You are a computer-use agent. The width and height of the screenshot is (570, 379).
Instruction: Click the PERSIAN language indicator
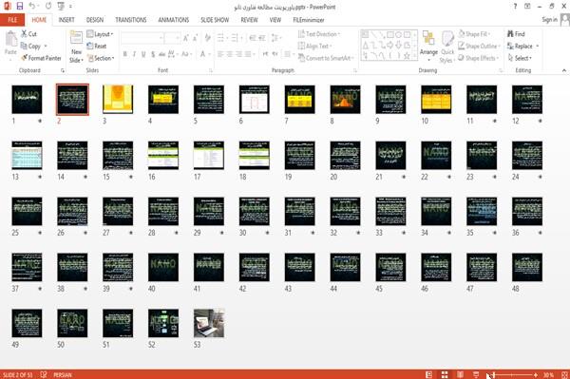[63, 374]
